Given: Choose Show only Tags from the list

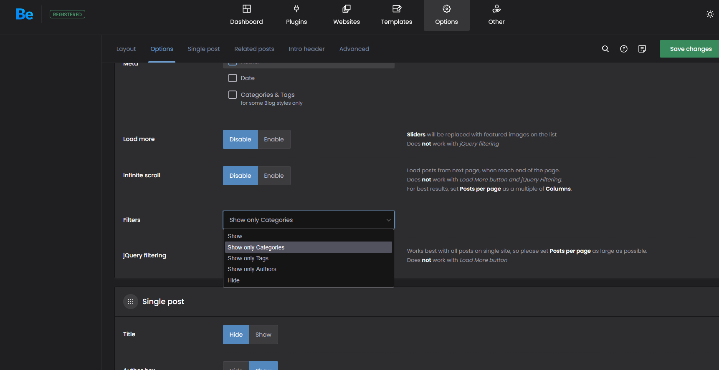Looking at the screenshot, I should (248, 258).
